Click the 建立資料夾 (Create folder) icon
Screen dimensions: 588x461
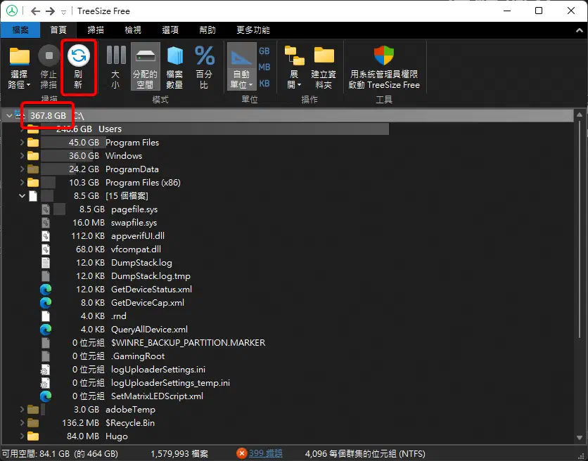click(324, 56)
